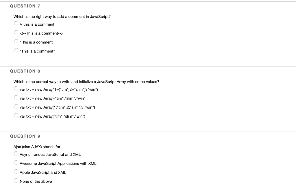Choose "'This is a comment" in Question 7
Screen dimensions: 296x192
coord(16,41)
